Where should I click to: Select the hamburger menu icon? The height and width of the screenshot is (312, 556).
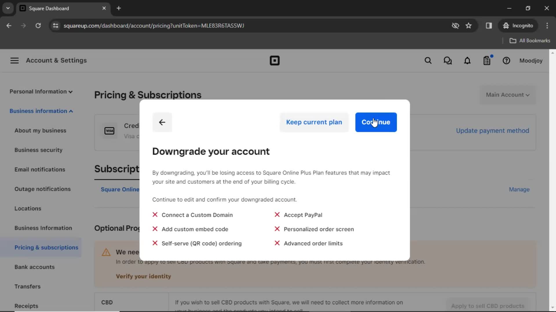(14, 61)
